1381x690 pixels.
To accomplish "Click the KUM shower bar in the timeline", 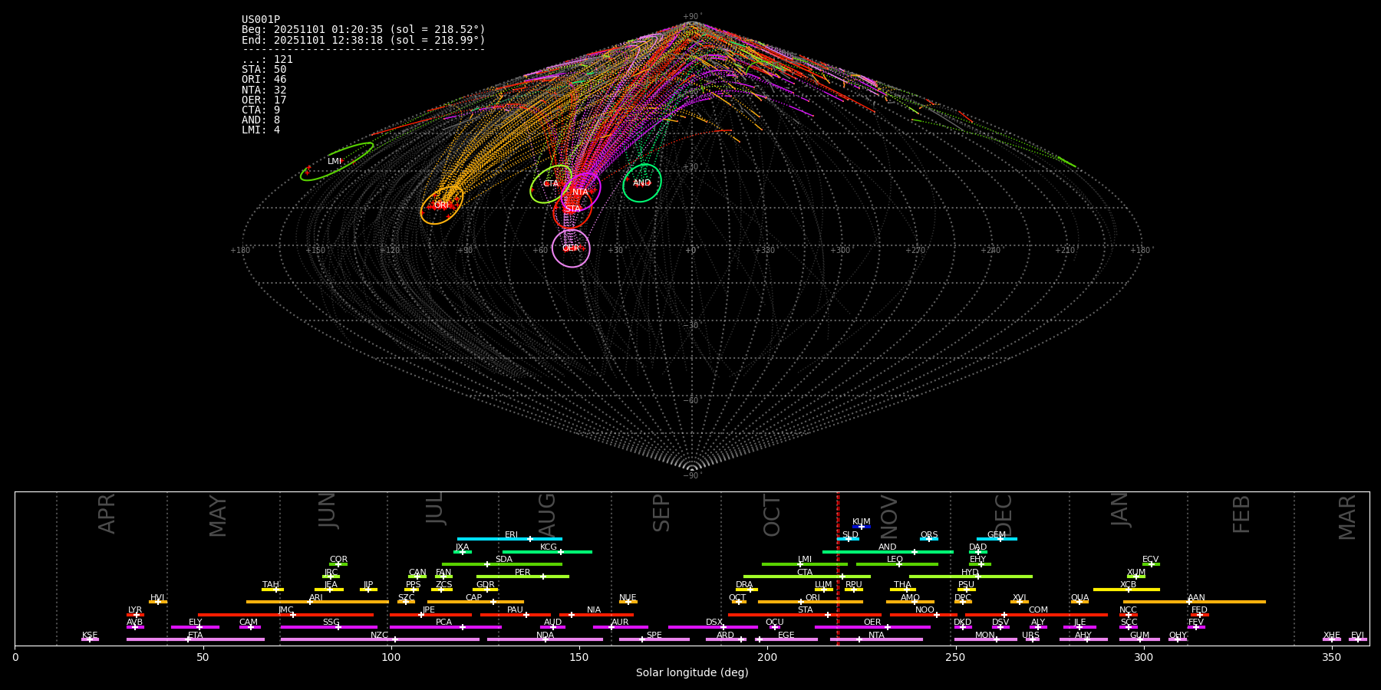I will point(862,527).
